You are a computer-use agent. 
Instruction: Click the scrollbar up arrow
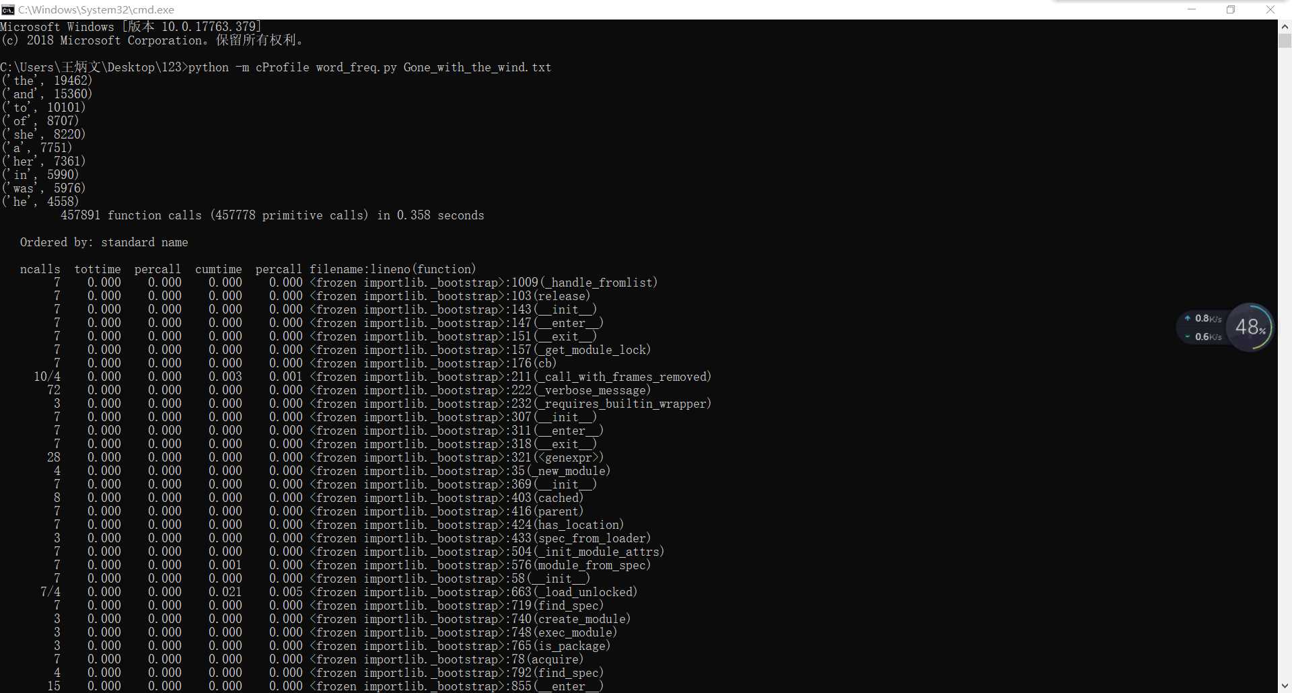[1285, 26]
